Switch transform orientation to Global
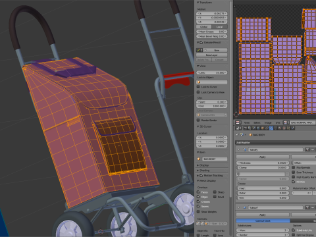316x237 pixels. pyautogui.click(x=203, y=27)
